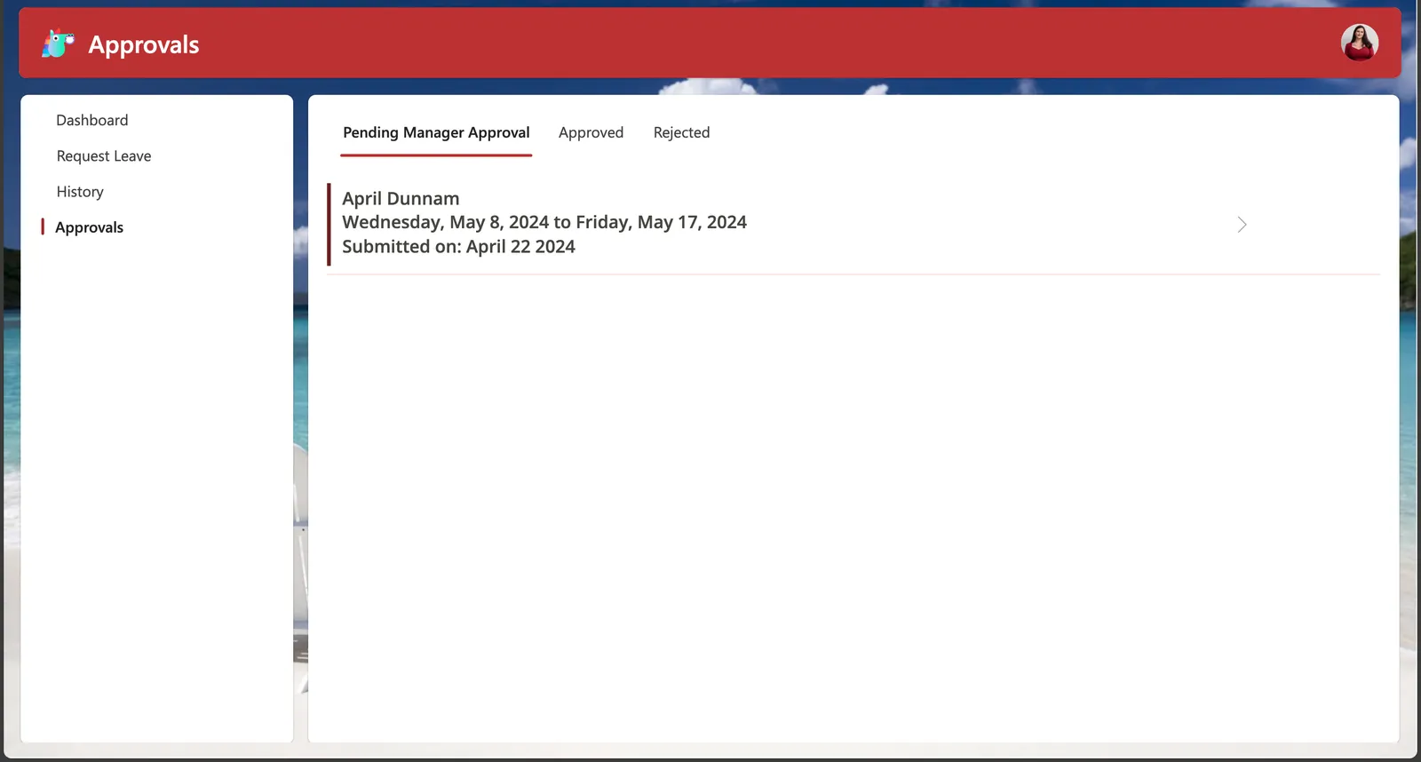This screenshot has height=762, width=1421.
Task: Switch to the Approved tab
Action: [x=591, y=132]
